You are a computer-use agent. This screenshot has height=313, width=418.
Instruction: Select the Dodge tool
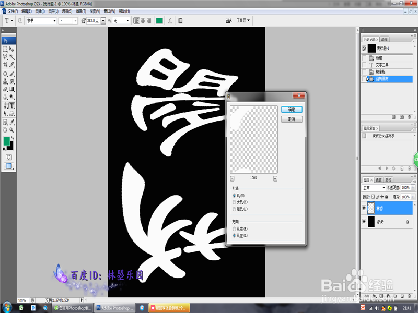pos(11,97)
